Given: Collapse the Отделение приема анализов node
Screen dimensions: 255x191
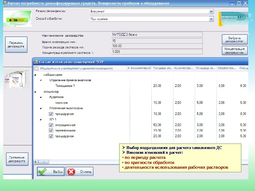Looking at the screenshot, I should point(41,80).
